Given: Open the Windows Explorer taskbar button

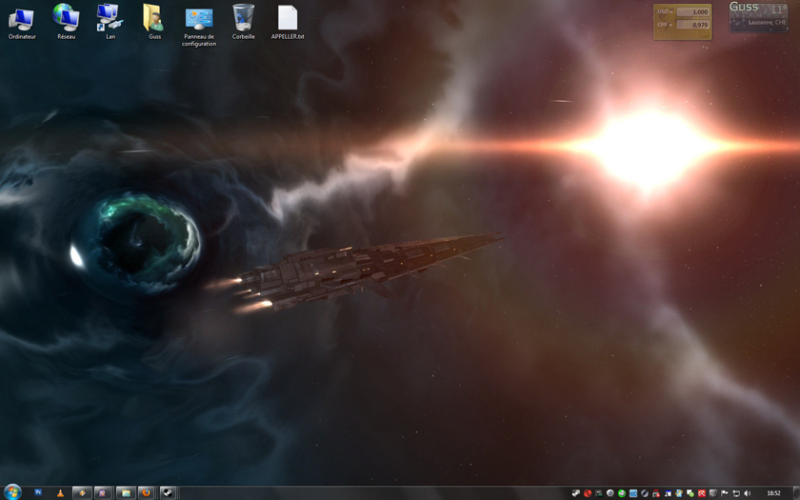Looking at the screenshot, I should click(125, 493).
